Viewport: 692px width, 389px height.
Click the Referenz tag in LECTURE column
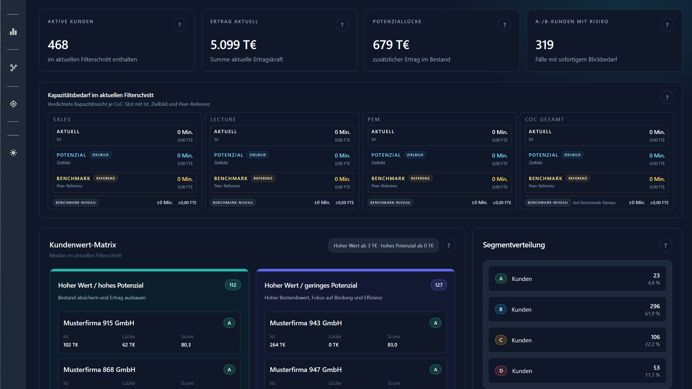tap(263, 178)
